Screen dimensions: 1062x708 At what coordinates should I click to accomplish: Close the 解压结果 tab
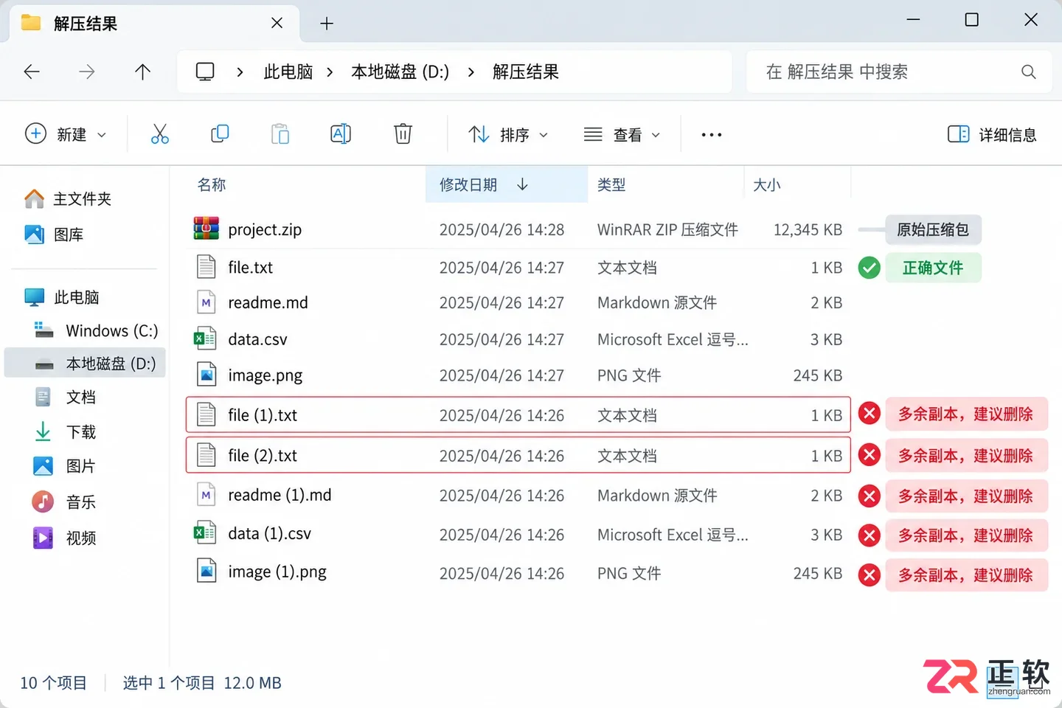coord(277,23)
